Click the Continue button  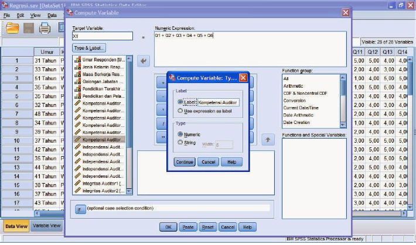click(x=184, y=162)
